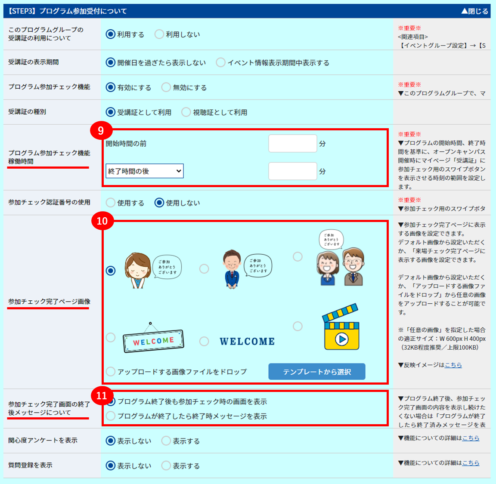Click ▼参加チェック用のスワイプボタ note text
This screenshot has height=484, width=496.
pyautogui.click(x=442, y=209)
